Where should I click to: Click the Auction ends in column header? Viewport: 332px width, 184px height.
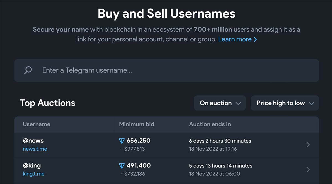(x=210, y=124)
